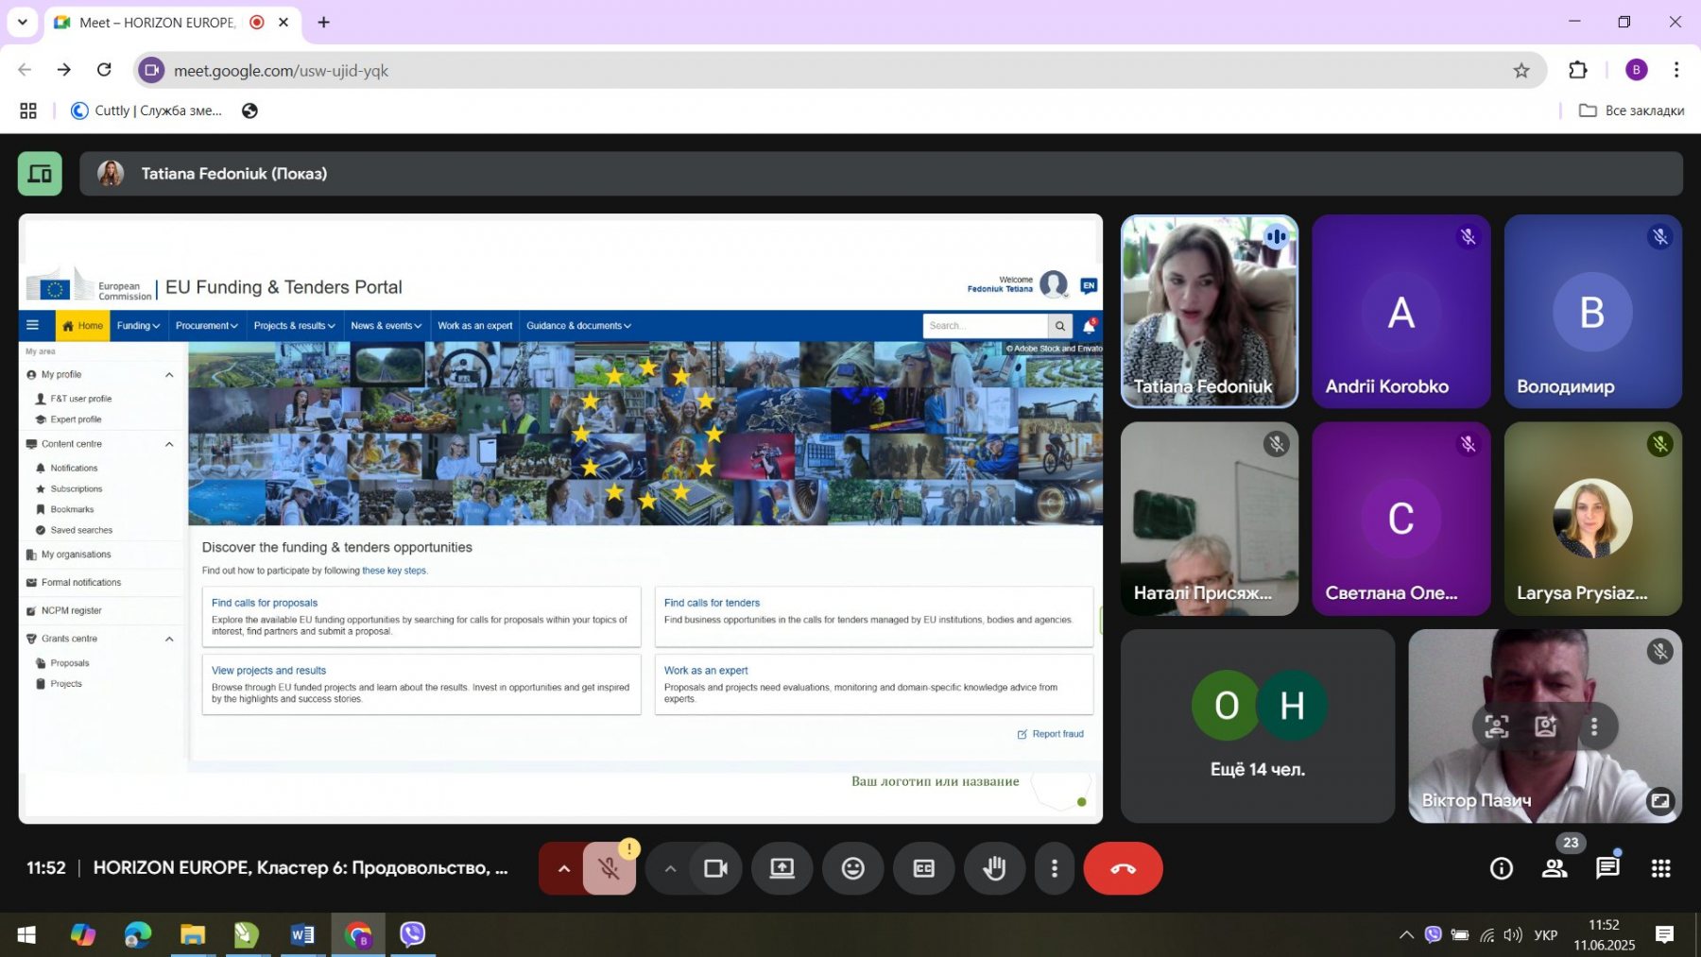The image size is (1701, 957).
Task: Open 'Find calls for proposals' link
Action: [265, 603]
